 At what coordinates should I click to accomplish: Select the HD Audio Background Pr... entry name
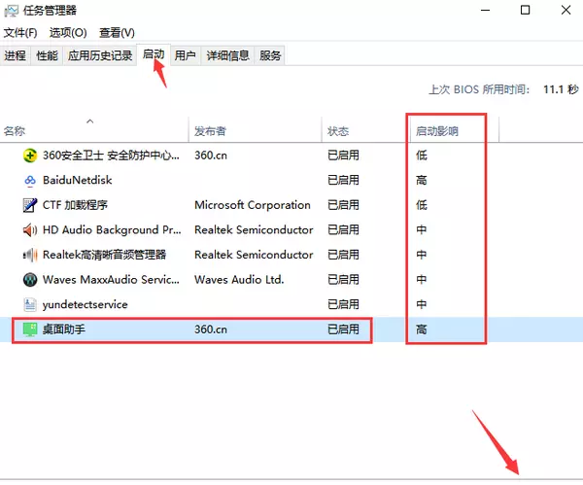point(112,229)
